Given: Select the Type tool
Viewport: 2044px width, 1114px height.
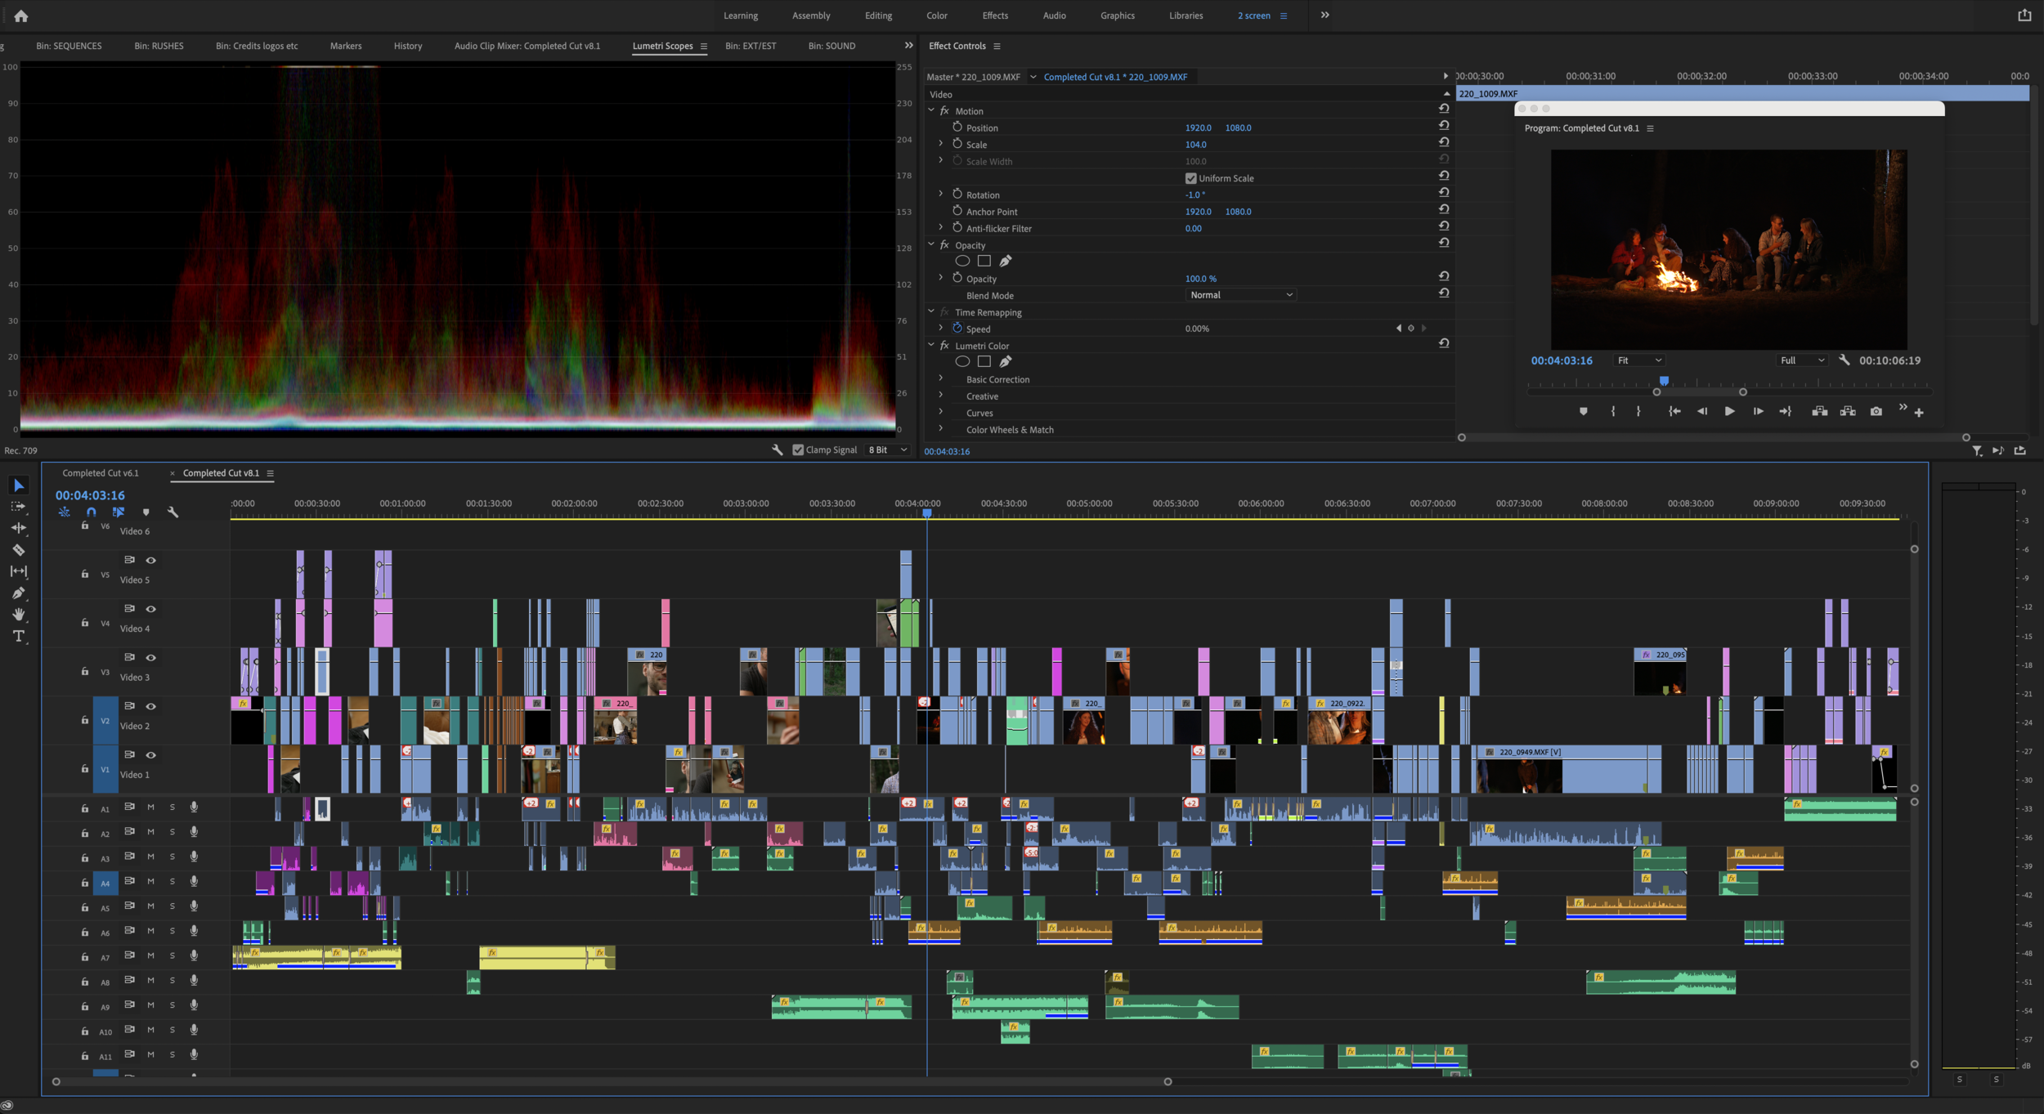Looking at the screenshot, I should (x=18, y=636).
